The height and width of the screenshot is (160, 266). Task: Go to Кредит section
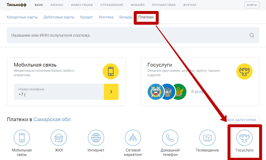click(86, 17)
